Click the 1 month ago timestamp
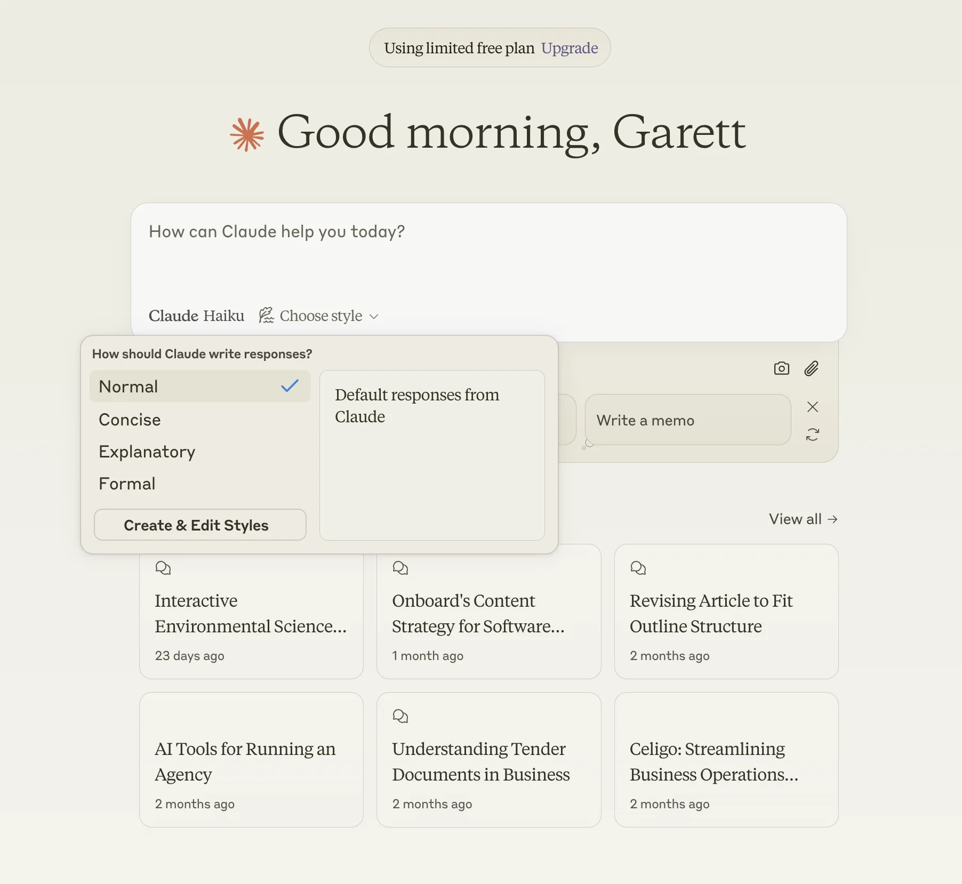Viewport: 962px width, 884px height. coord(428,655)
